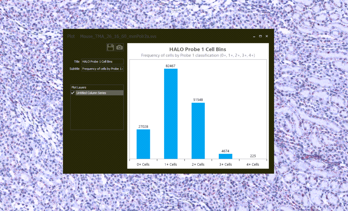348x211 pixels.
Task: Click the 0+ Cells bar
Action: click(143, 144)
